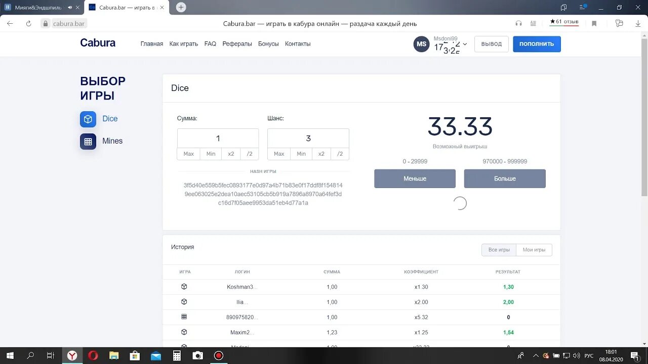Screen dimensions: 648x364
Task: Show hidden system tray icons chevron
Action: point(536,356)
